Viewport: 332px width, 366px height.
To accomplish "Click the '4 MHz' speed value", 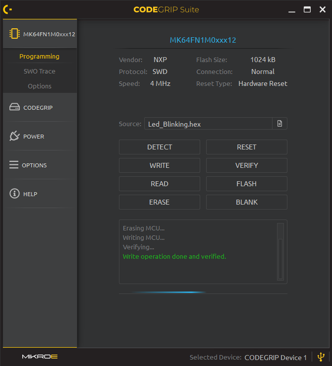I will [x=160, y=83].
